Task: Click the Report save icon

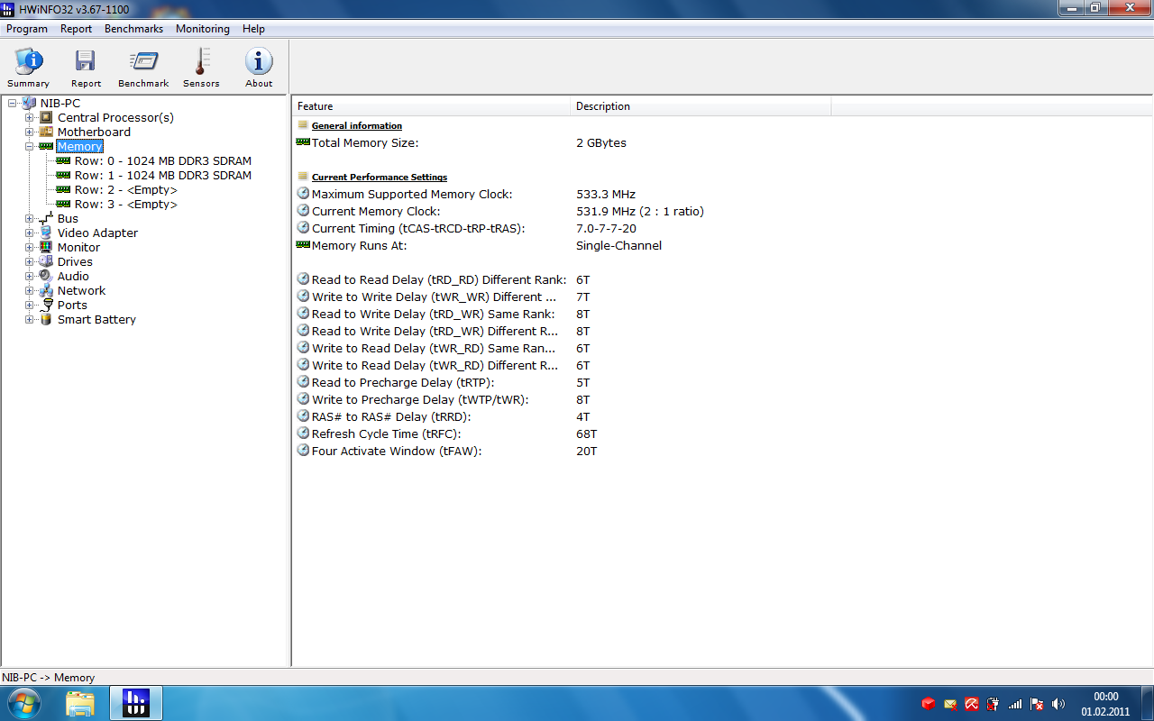Action: point(86,68)
